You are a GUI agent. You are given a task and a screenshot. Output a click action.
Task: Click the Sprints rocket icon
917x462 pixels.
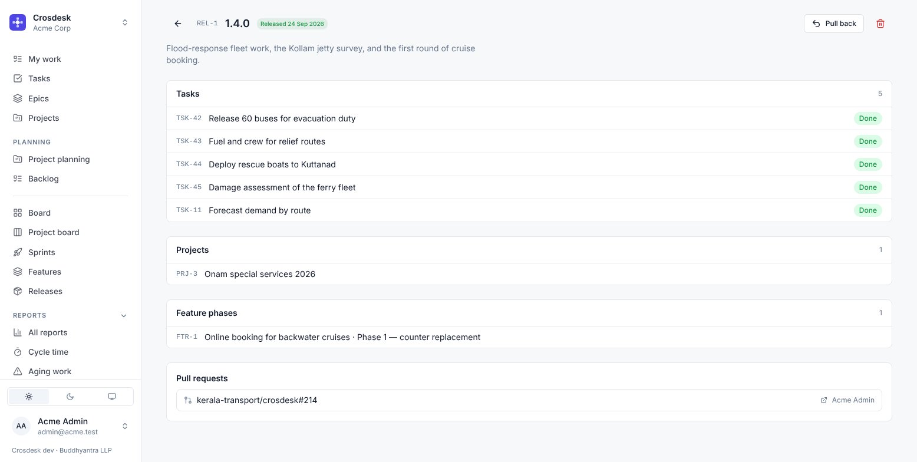(x=18, y=252)
